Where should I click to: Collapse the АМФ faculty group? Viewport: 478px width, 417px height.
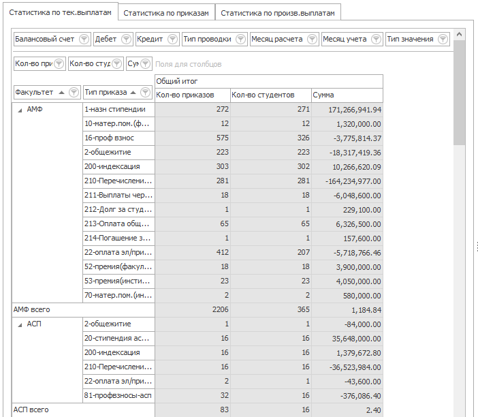(x=20, y=110)
